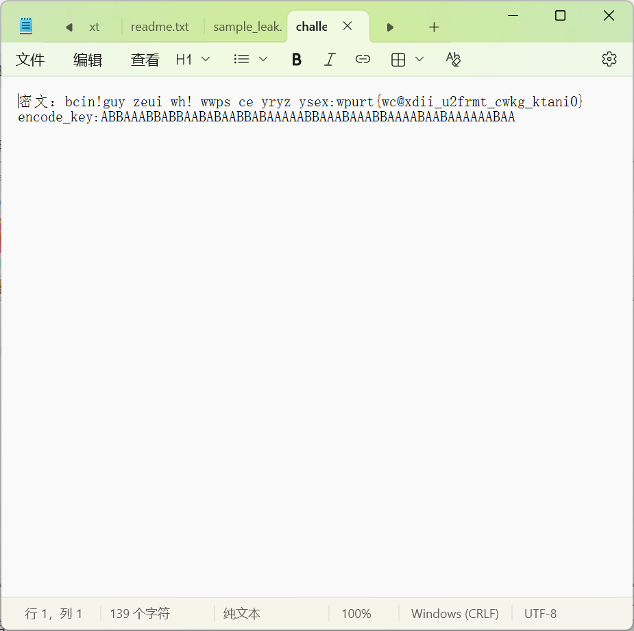Viewport: 634px width, 631px height.
Task: Switch to the sample_leak tab
Action: point(247,27)
